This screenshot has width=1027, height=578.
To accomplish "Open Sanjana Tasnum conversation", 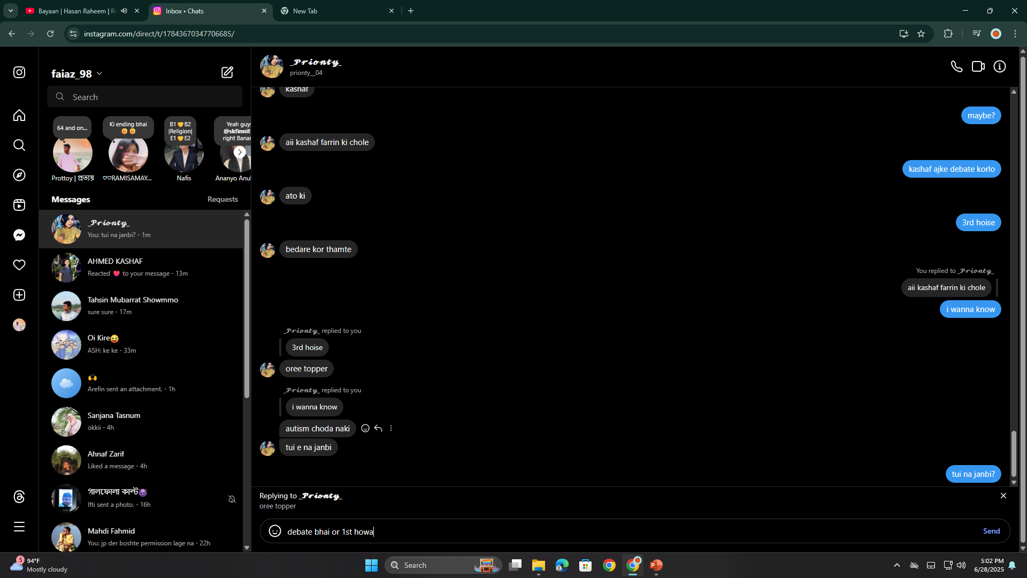I will (x=141, y=422).
